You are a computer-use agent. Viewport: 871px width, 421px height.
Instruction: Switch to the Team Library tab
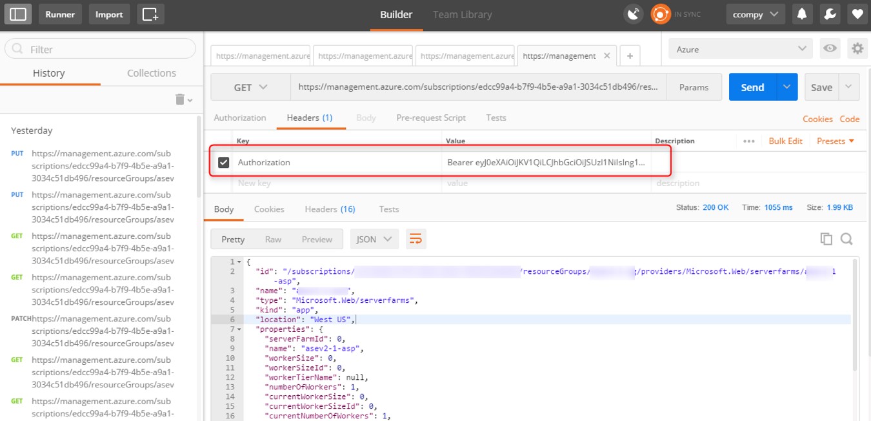click(x=463, y=14)
